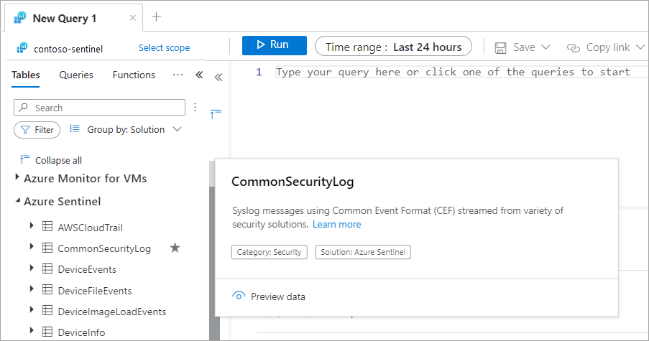Open the Group by: Solution dropdown
The height and width of the screenshot is (341, 649).
134,129
